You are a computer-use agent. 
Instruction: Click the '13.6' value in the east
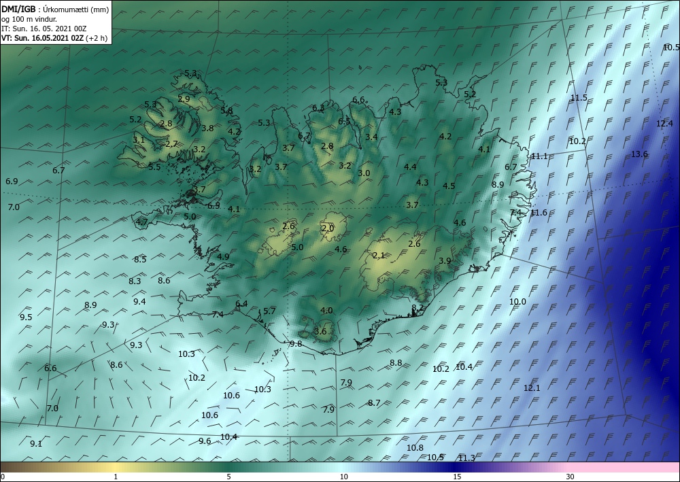click(639, 154)
